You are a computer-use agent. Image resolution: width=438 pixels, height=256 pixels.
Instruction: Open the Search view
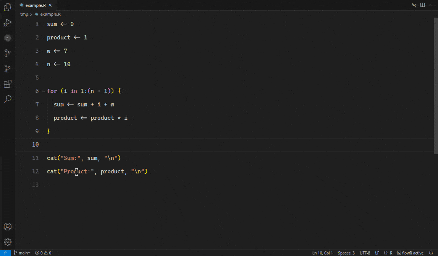7,99
